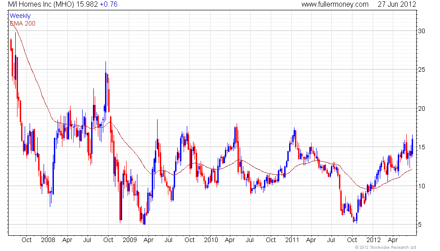This screenshot has width=440, height=251.
Task: Click the 'Jul' label between 2008 and 2009
Action: [x=87, y=240]
